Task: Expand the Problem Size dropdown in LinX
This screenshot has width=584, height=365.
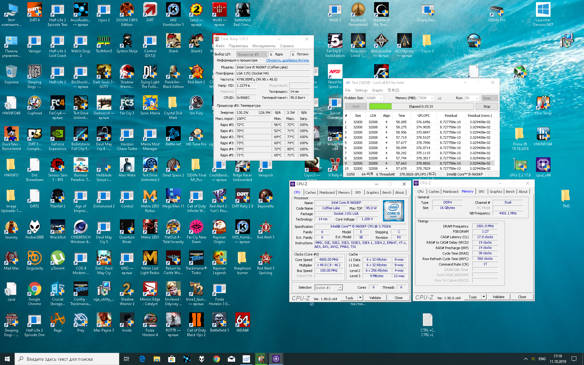Action: point(381,98)
